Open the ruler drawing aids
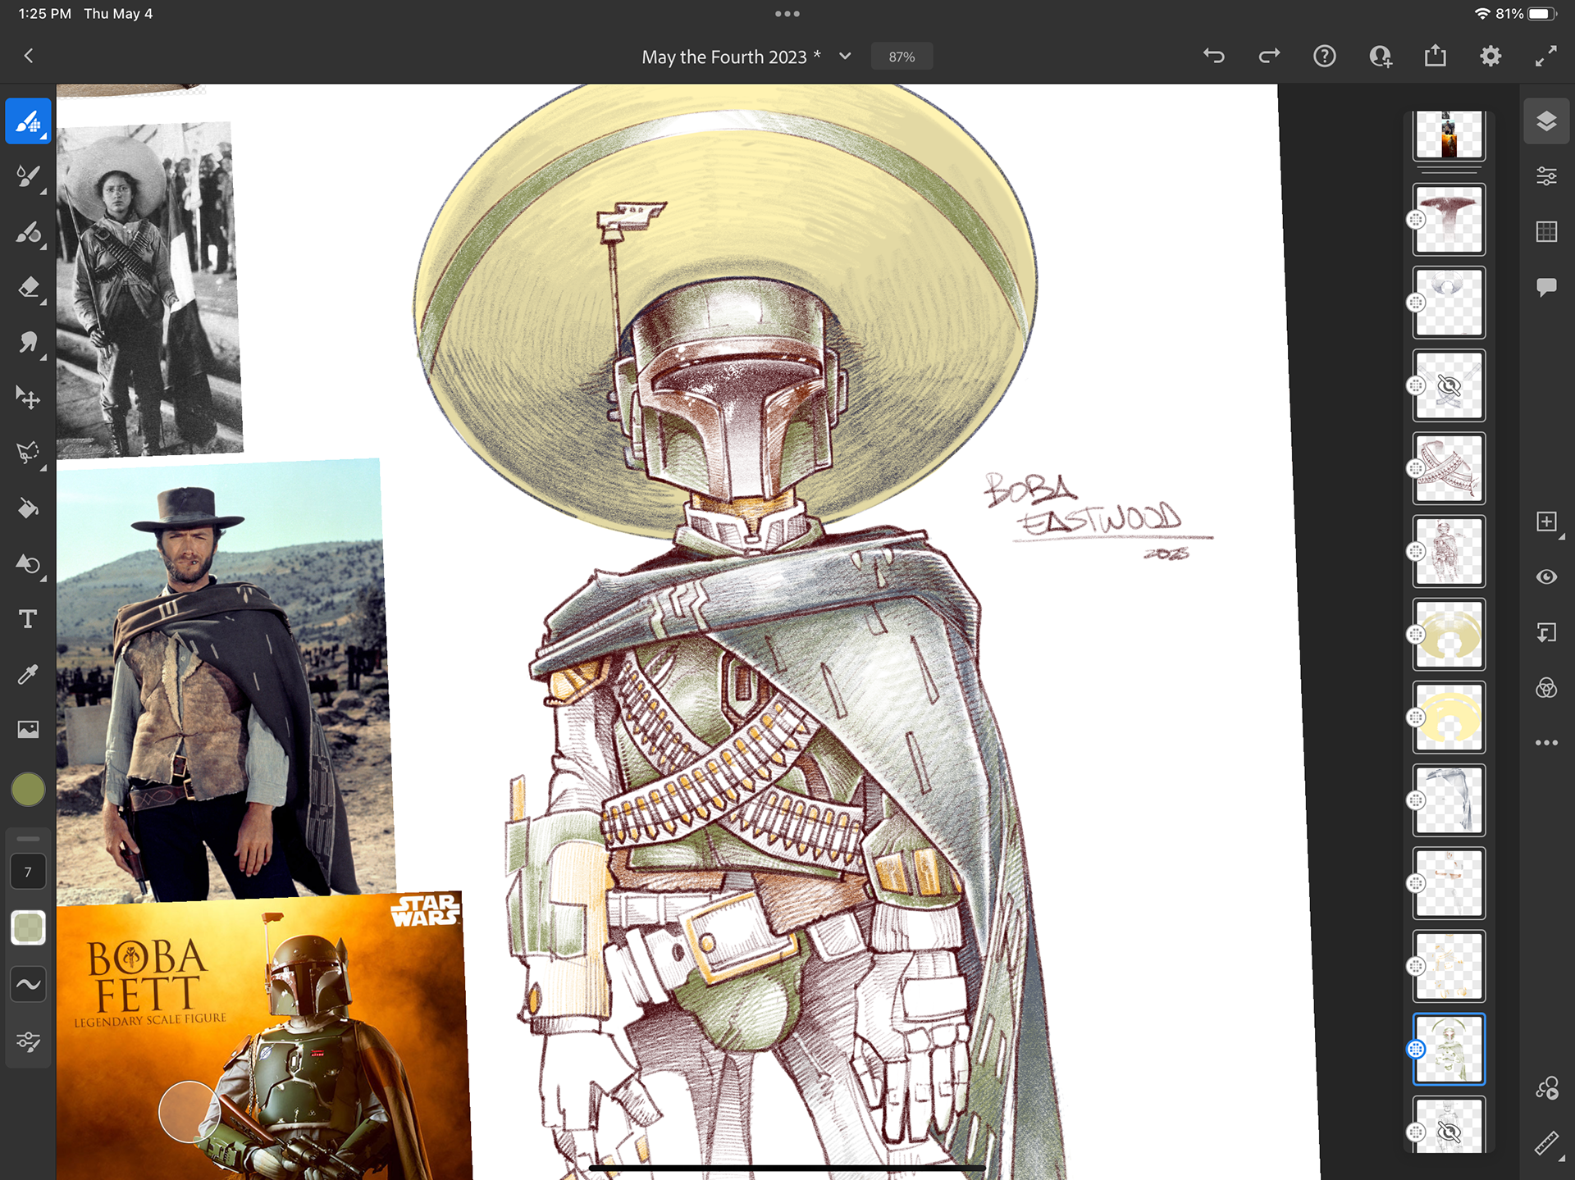 [x=1546, y=1143]
